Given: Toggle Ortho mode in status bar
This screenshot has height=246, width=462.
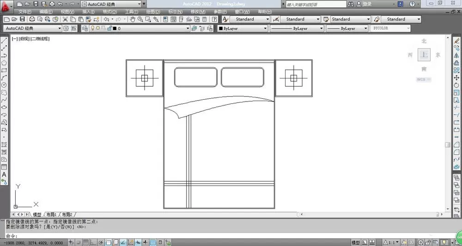Looking at the screenshot, I should [x=93, y=243].
